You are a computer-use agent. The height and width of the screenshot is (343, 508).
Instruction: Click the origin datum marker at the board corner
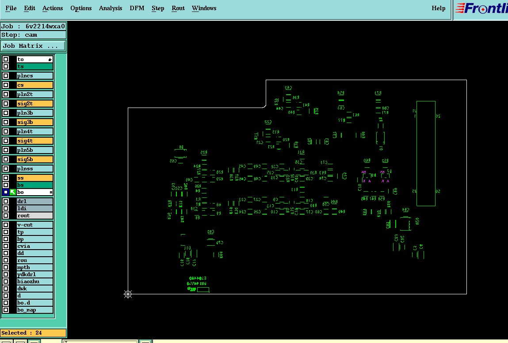(128, 294)
